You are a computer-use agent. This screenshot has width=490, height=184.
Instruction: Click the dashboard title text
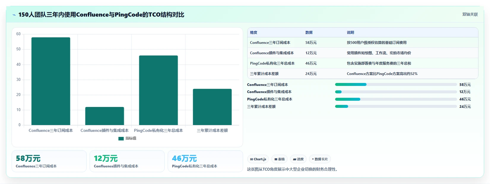click(101, 15)
